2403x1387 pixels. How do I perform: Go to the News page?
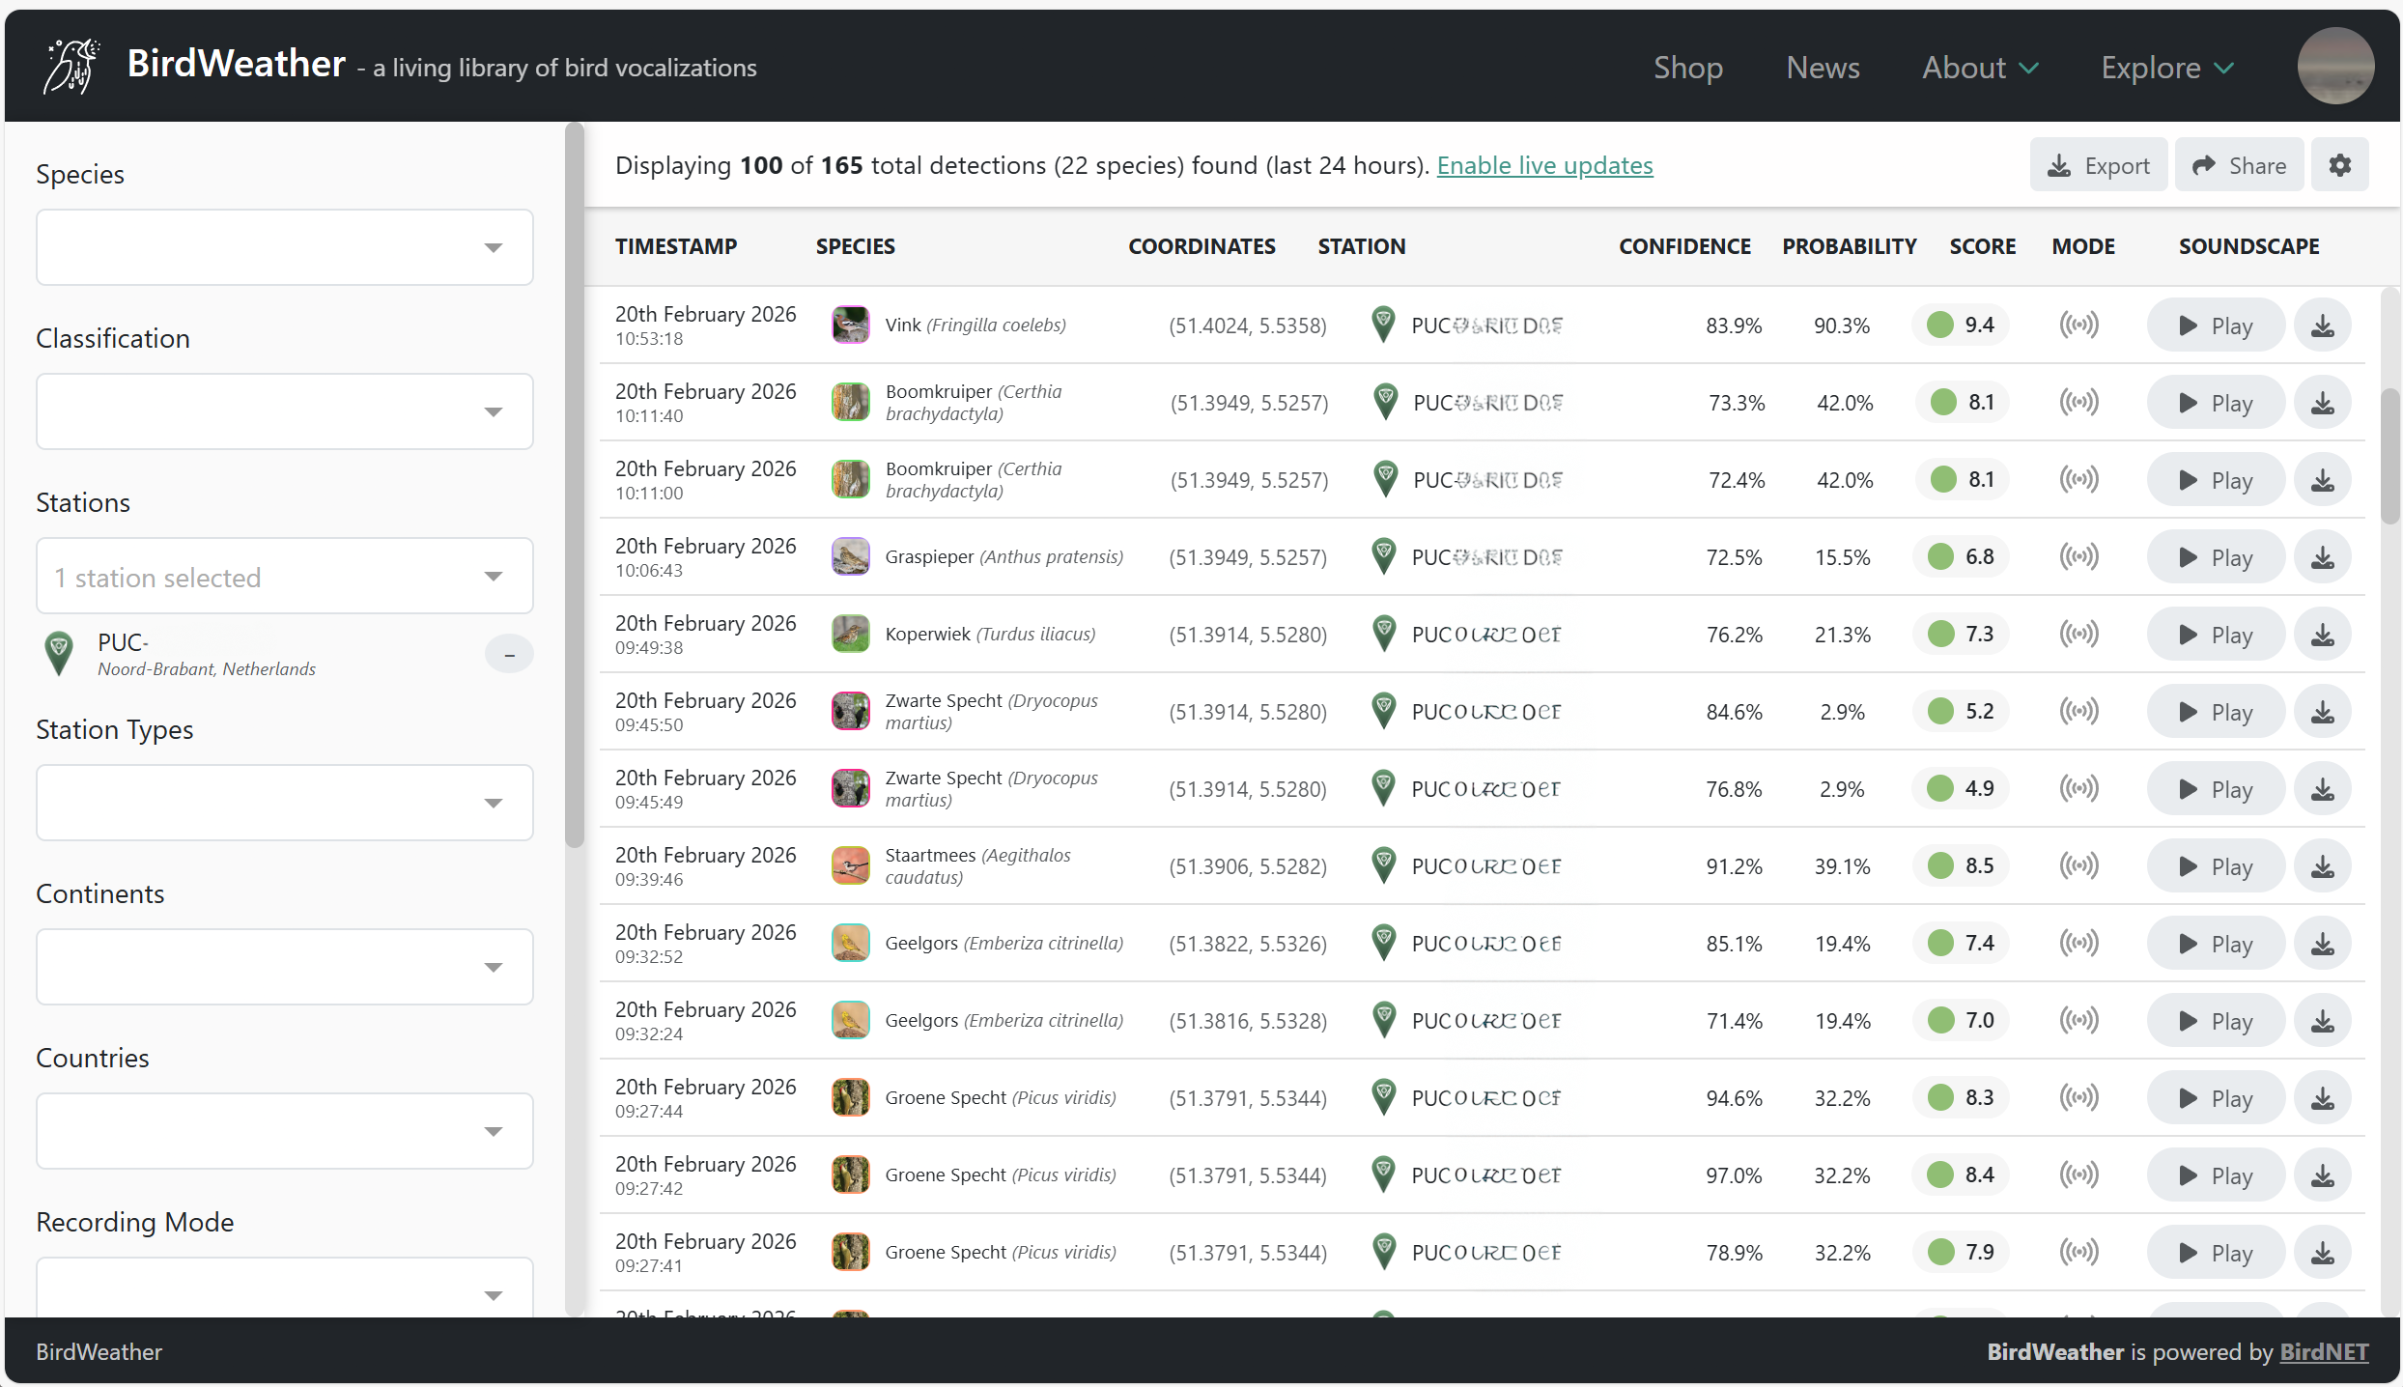(1822, 68)
